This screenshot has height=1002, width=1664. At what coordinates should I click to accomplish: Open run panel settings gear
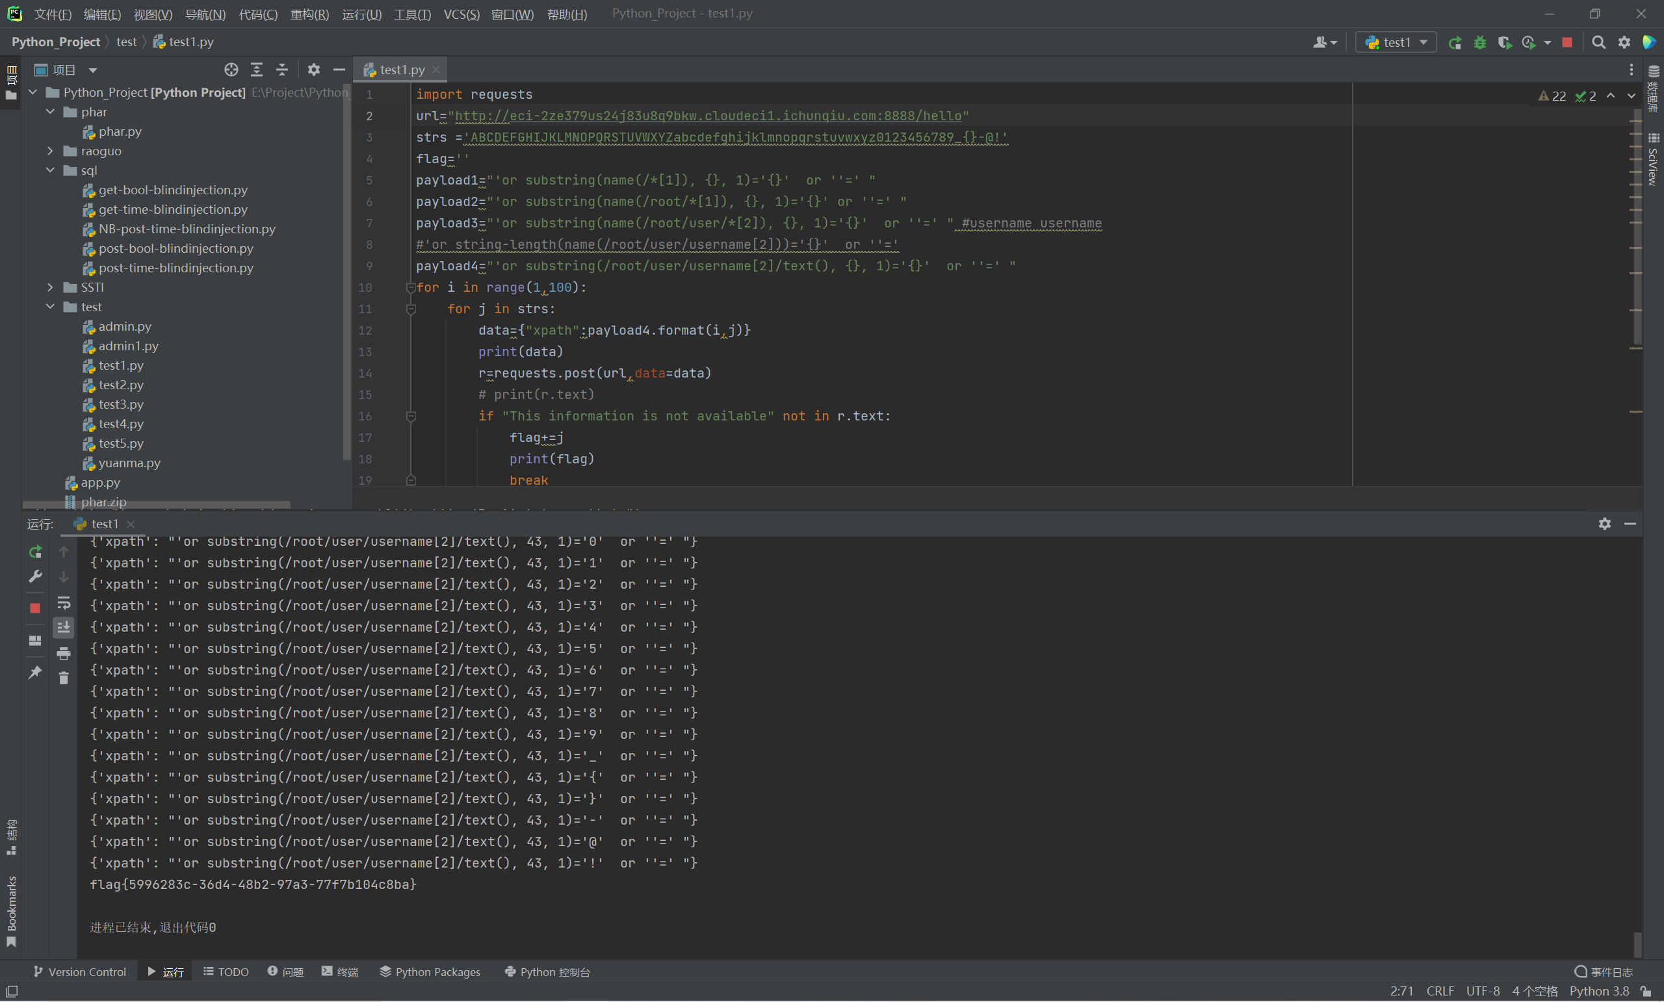[1605, 524]
